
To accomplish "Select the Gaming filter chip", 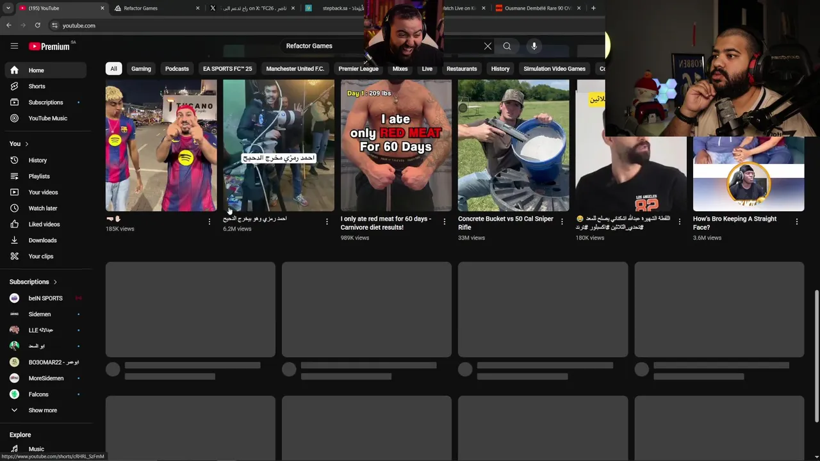I will 141,69.
